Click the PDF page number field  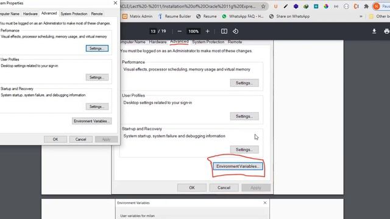coord(153,31)
